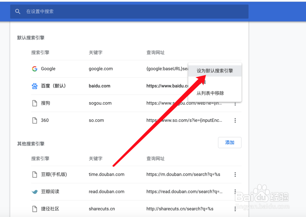
Task: Click the www.so.com query URL
Action: point(184,120)
